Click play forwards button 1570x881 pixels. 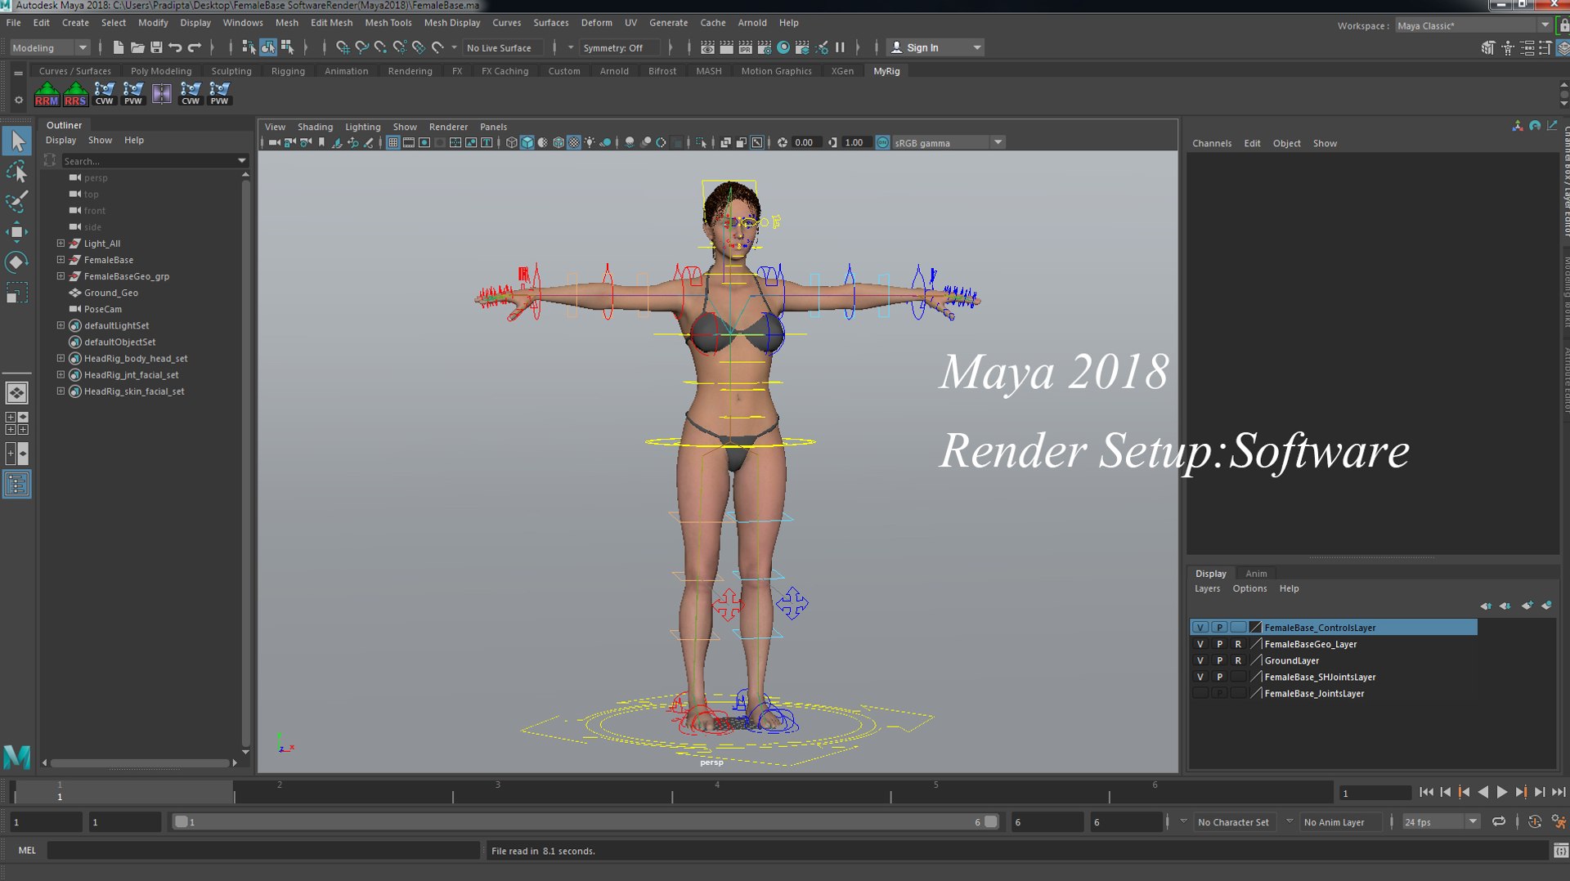pyautogui.click(x=1501, y=792)
